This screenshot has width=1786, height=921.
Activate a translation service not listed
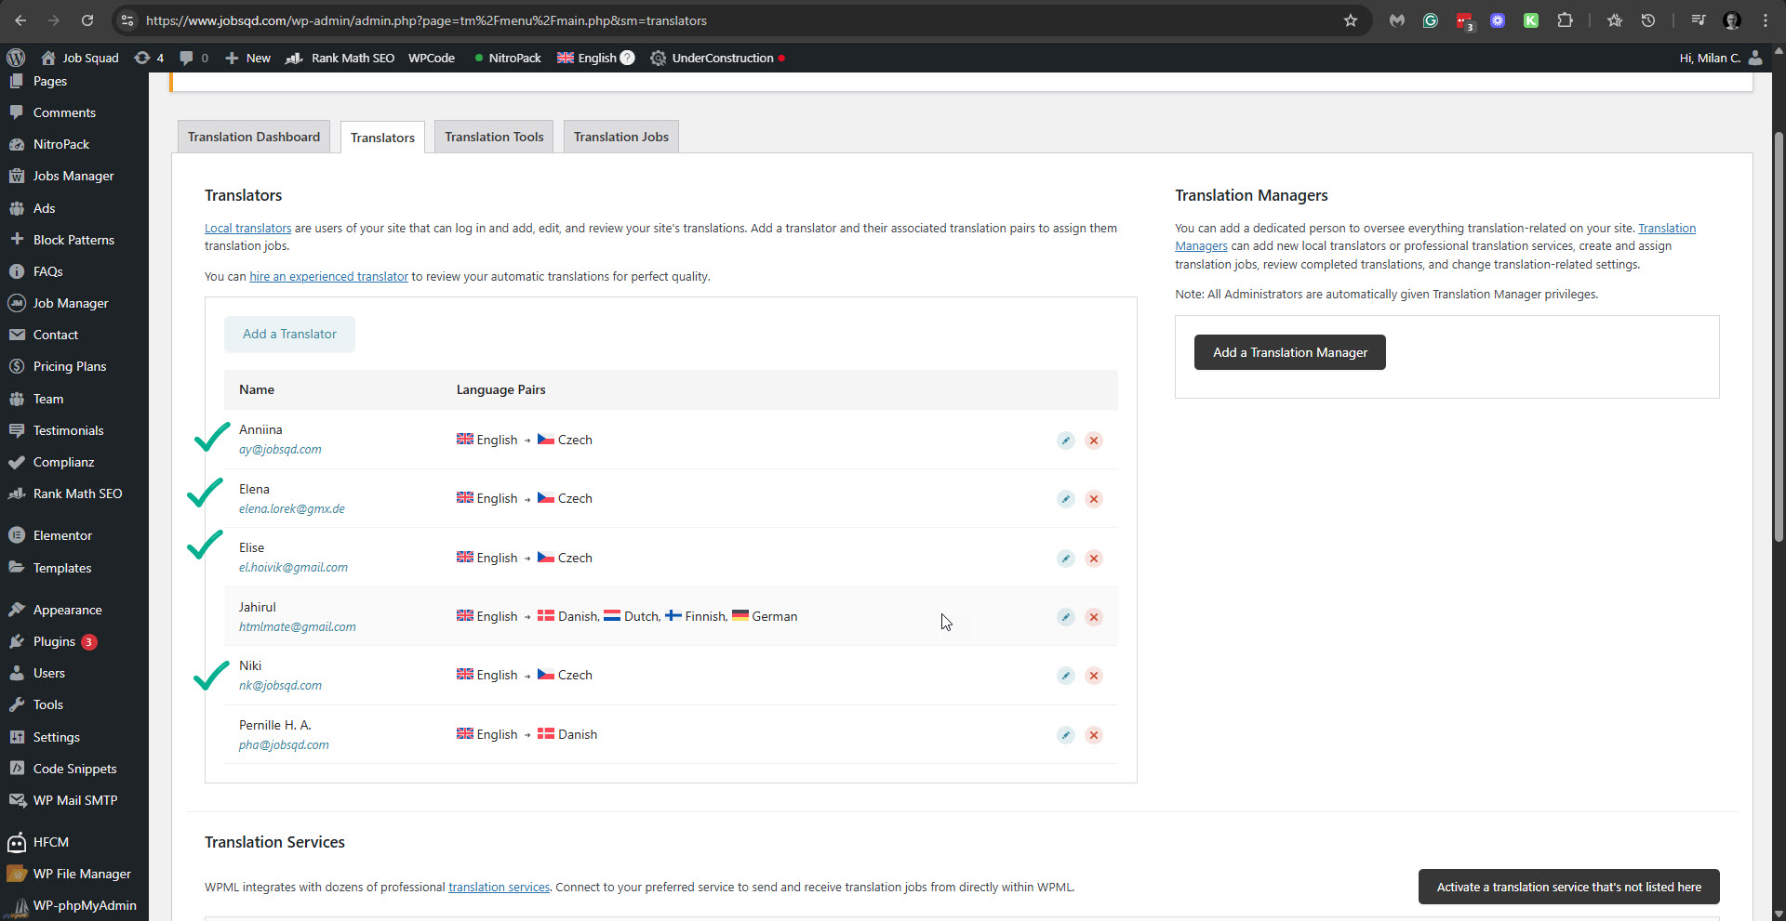coord(1568,887)
